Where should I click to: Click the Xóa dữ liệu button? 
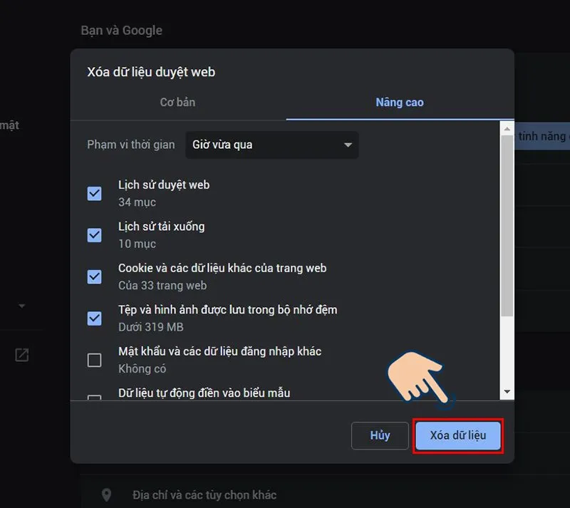tap(458, 435)
